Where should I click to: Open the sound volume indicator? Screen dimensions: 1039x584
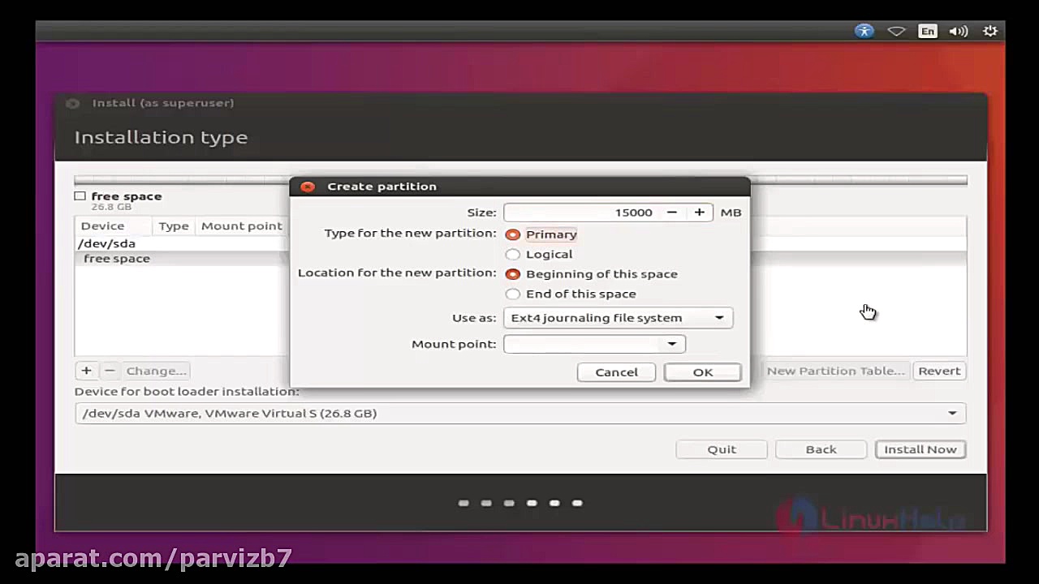tap(958, 31)
